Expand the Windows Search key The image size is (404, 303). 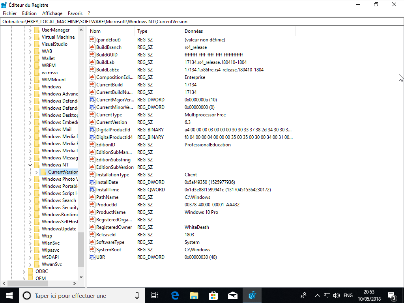(30, 200)
